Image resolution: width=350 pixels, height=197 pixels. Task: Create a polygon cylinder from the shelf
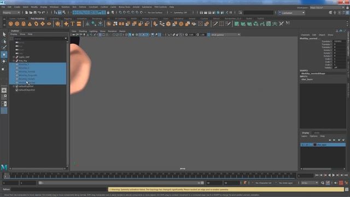click(x=24, y=24)
